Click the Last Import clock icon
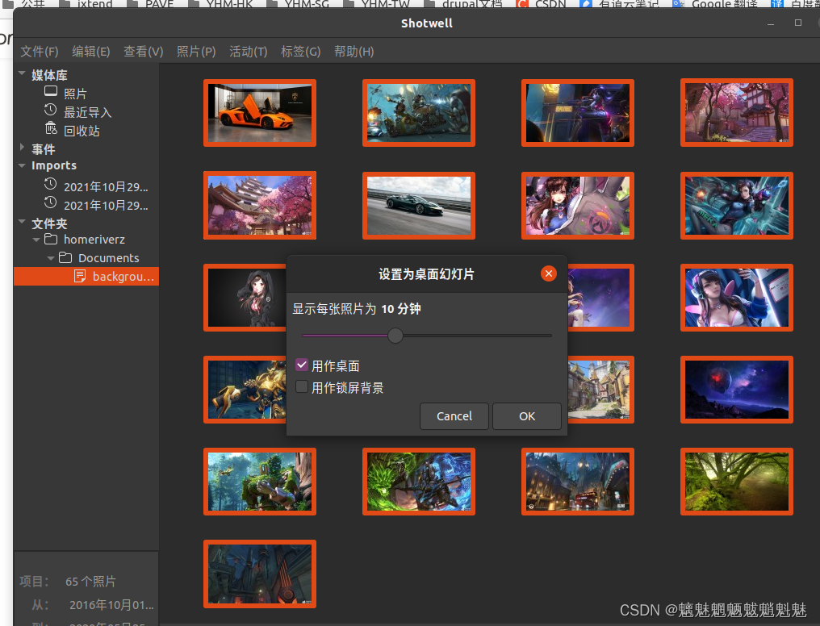This screenshot has width=820, height=626. pyautogui.click(x=51, y=111)
